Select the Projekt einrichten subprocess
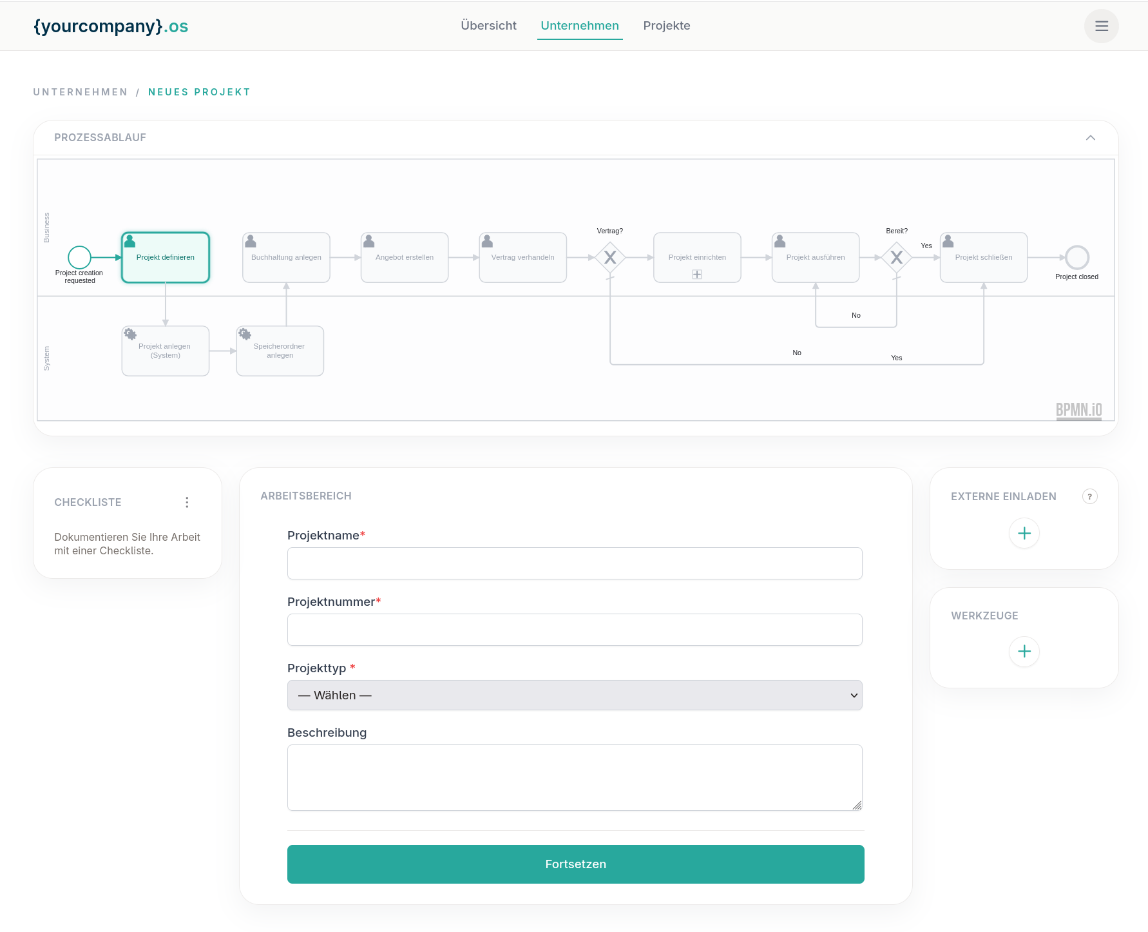This screenshot has width=1148, height=932. pos(697,257)
